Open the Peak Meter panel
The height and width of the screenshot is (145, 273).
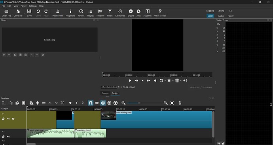[x=58, y=13]
